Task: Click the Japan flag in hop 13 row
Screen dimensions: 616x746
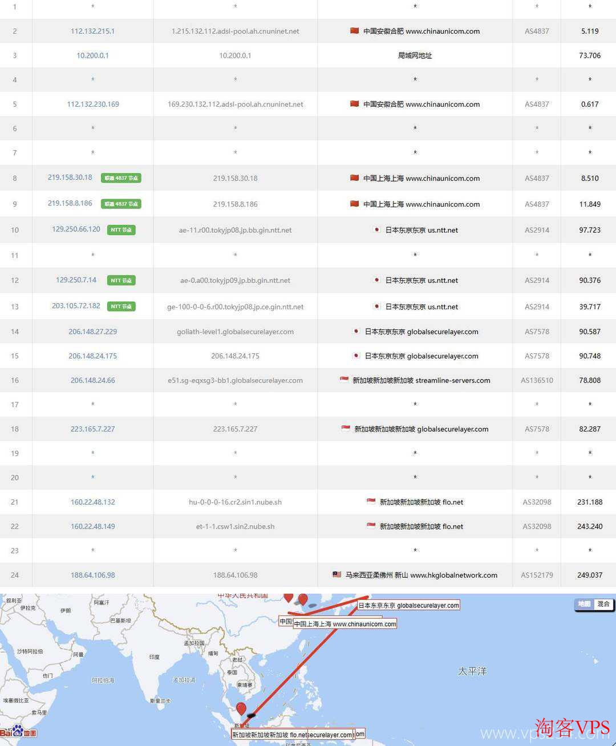Action: (x=376, y=306)
